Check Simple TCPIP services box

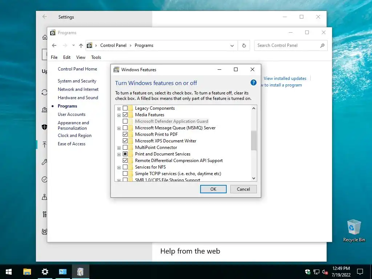(125, 174)
